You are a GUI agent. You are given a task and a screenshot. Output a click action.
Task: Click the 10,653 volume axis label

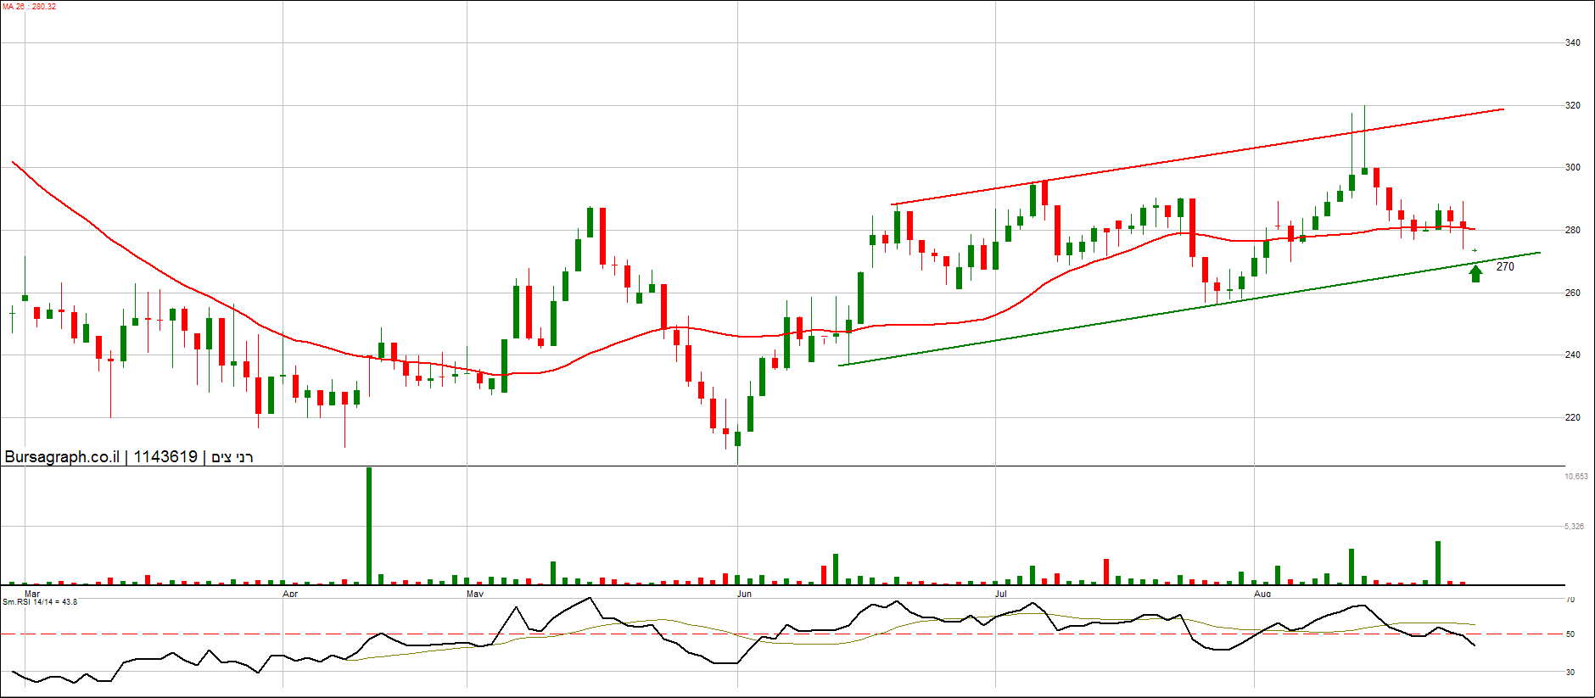(1575, 477)
